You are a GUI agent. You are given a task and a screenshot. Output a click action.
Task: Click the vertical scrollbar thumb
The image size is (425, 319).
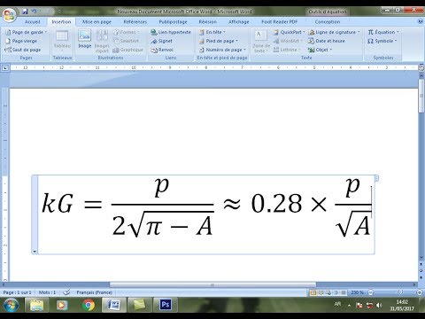(x=421, y=96)
